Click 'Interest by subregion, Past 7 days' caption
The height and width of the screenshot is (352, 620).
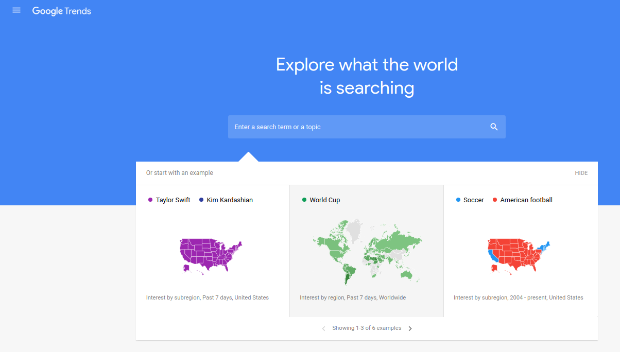(x=208, y=297)
